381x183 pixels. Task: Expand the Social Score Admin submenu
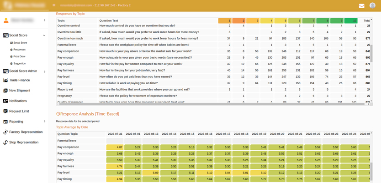pyautogui.click(x=44, y=71)
